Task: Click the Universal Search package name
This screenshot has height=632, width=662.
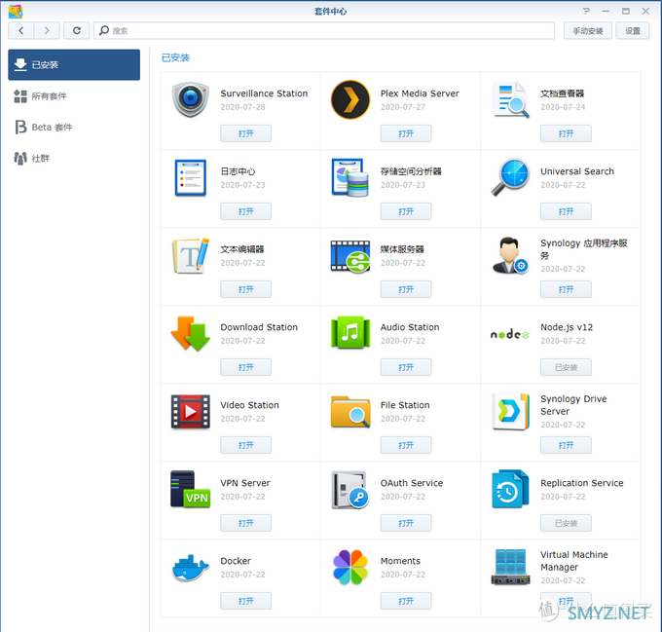Action: tap(577, 171)
